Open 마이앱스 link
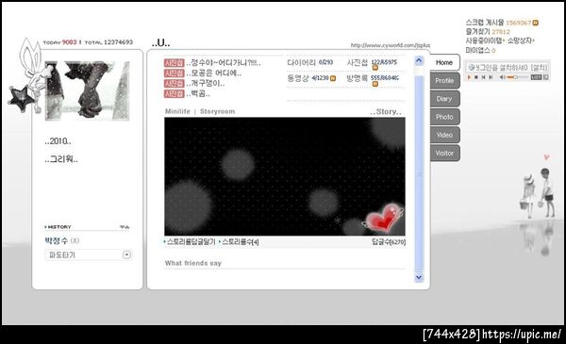Screen dimensions: 566x344 (480, 50)
